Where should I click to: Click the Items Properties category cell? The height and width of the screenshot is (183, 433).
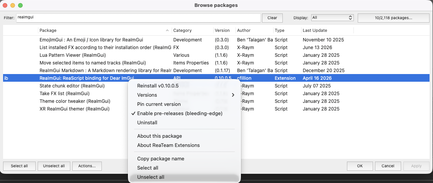click(x=191, y=63)
